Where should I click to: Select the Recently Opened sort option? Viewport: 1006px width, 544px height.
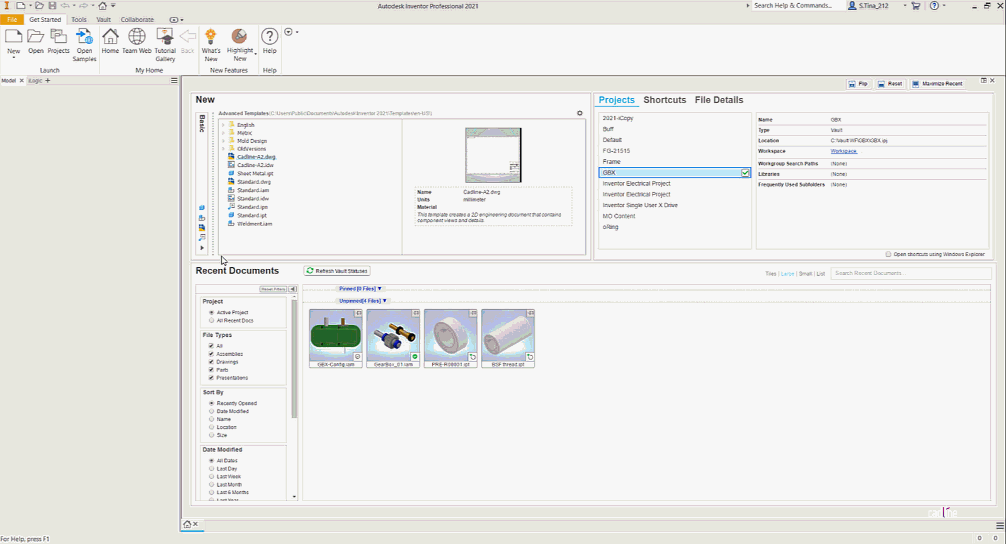212,403
